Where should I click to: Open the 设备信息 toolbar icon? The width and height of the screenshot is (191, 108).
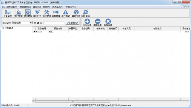pyautogui.click(x=7, y=13)
